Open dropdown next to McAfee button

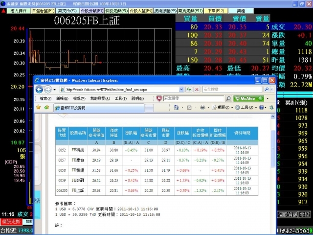(x=268, y=98)
